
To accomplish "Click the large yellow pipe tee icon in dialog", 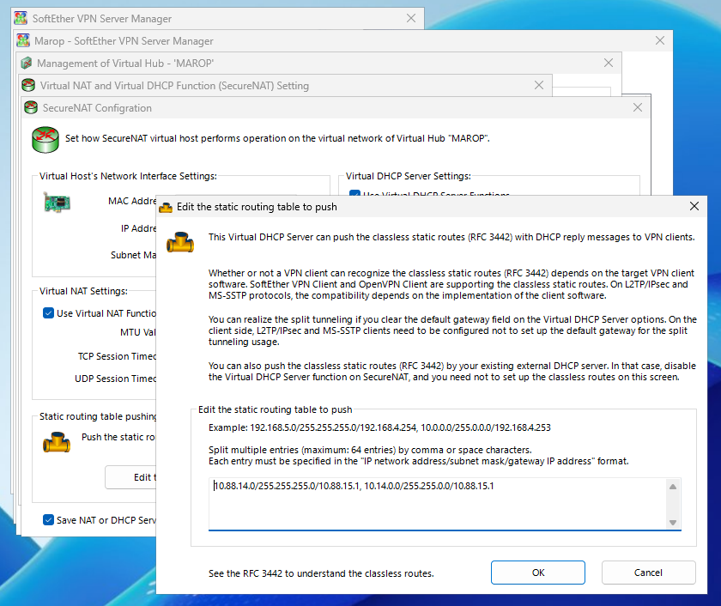I will pyautogui.click(x=180, y=242).
